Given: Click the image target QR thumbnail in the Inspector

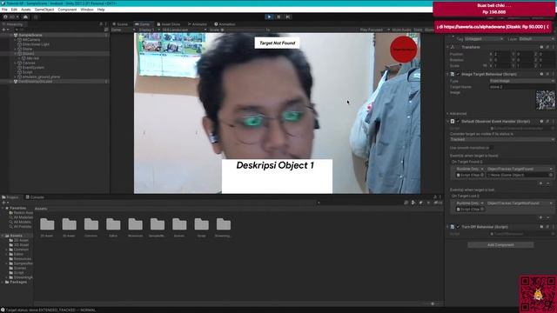Looking at the screenshot, I should pyautogui.click(x=546, y=100).
